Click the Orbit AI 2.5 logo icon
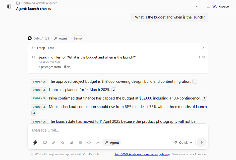236x160 pixels. 30,38
